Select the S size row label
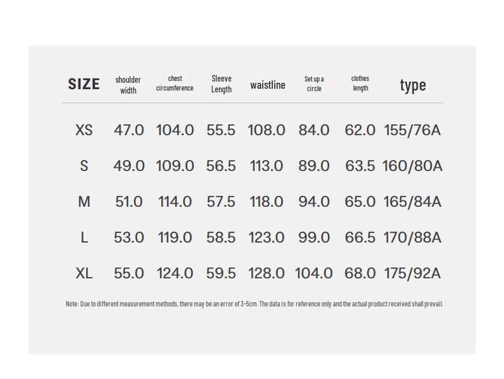Viewport: 504px width, 379px height. [x=84, y=166]
